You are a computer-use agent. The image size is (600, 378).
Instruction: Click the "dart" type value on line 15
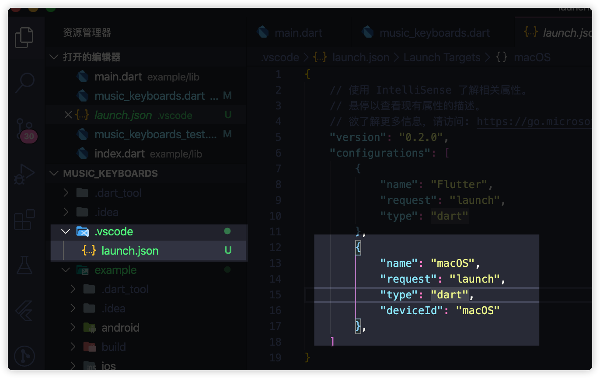(x=450, y=295)
